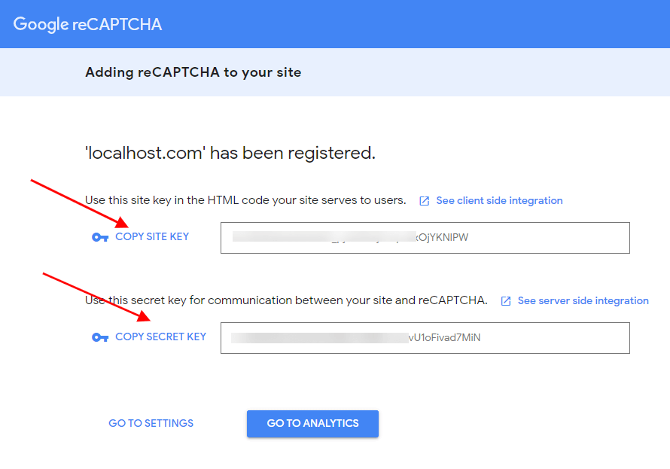The height and width of the screenshot is (469, 670).
Task: Click the red arrow pointing to COPY SITE KEY
Action: click(x=80, y=204)
